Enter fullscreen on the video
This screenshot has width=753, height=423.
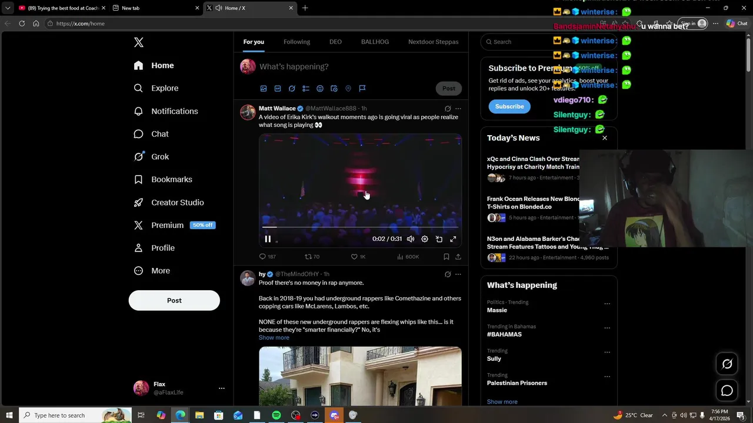coord(453,239)
